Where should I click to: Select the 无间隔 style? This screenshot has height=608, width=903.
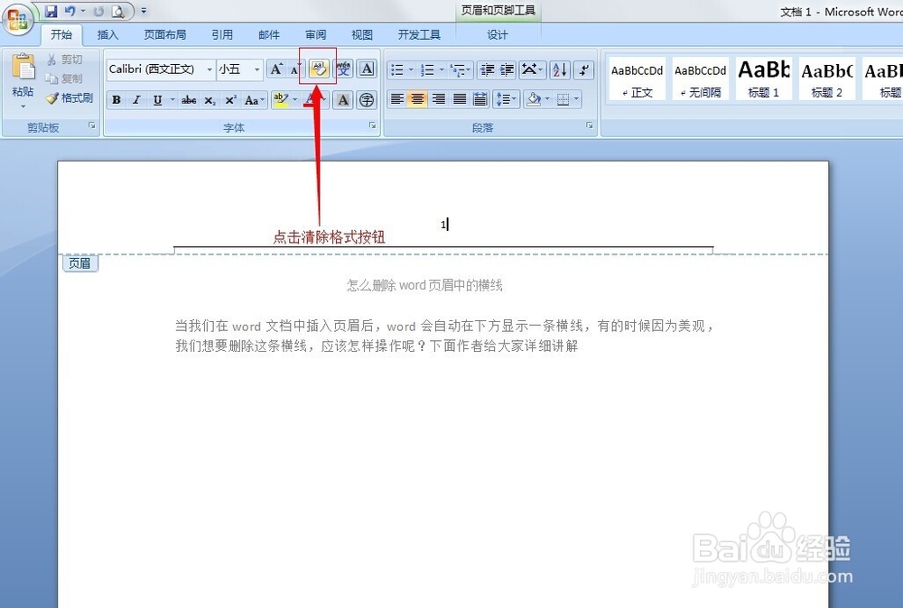(x=700, y=78)
